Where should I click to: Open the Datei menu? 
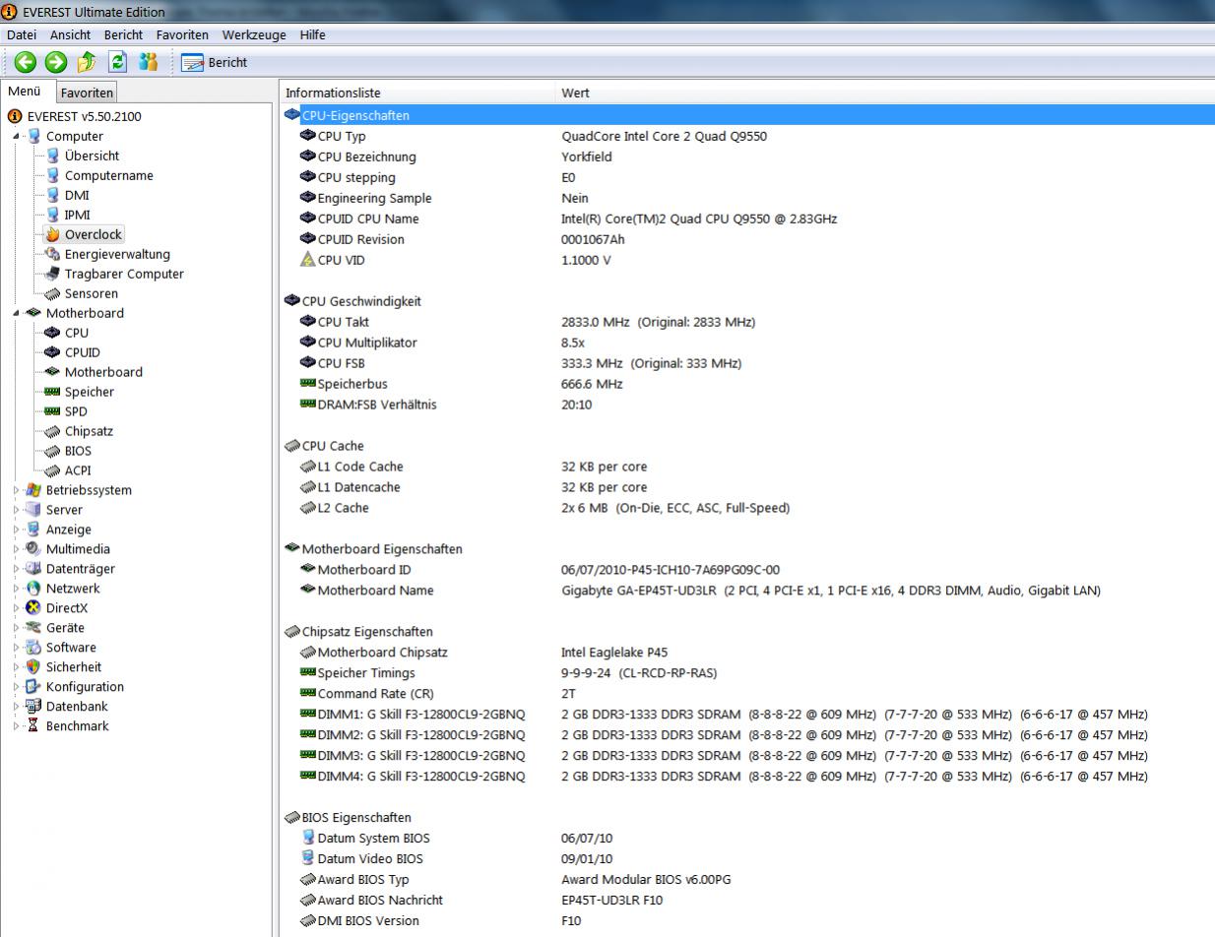21,34
